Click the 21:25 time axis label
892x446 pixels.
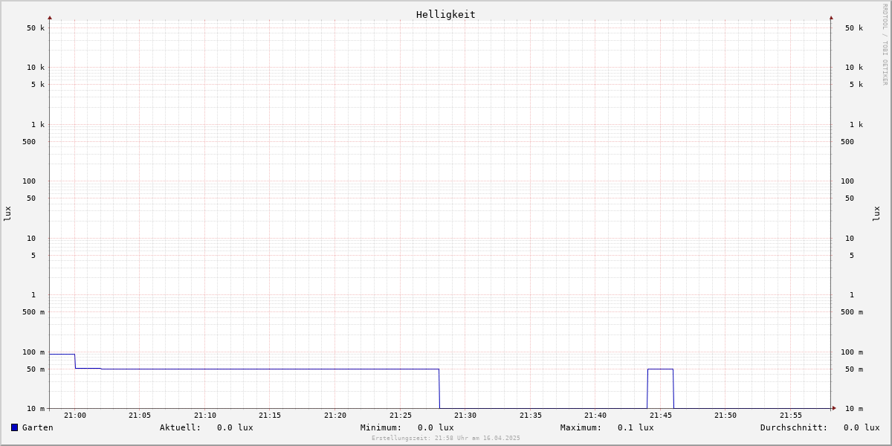click(401, 416)
